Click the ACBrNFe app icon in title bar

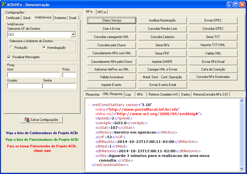coord(4,5)
